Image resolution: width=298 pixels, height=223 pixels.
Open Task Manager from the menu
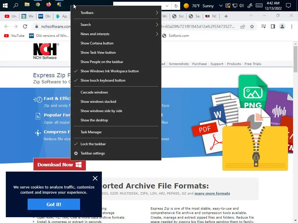(x=116, y=132)
